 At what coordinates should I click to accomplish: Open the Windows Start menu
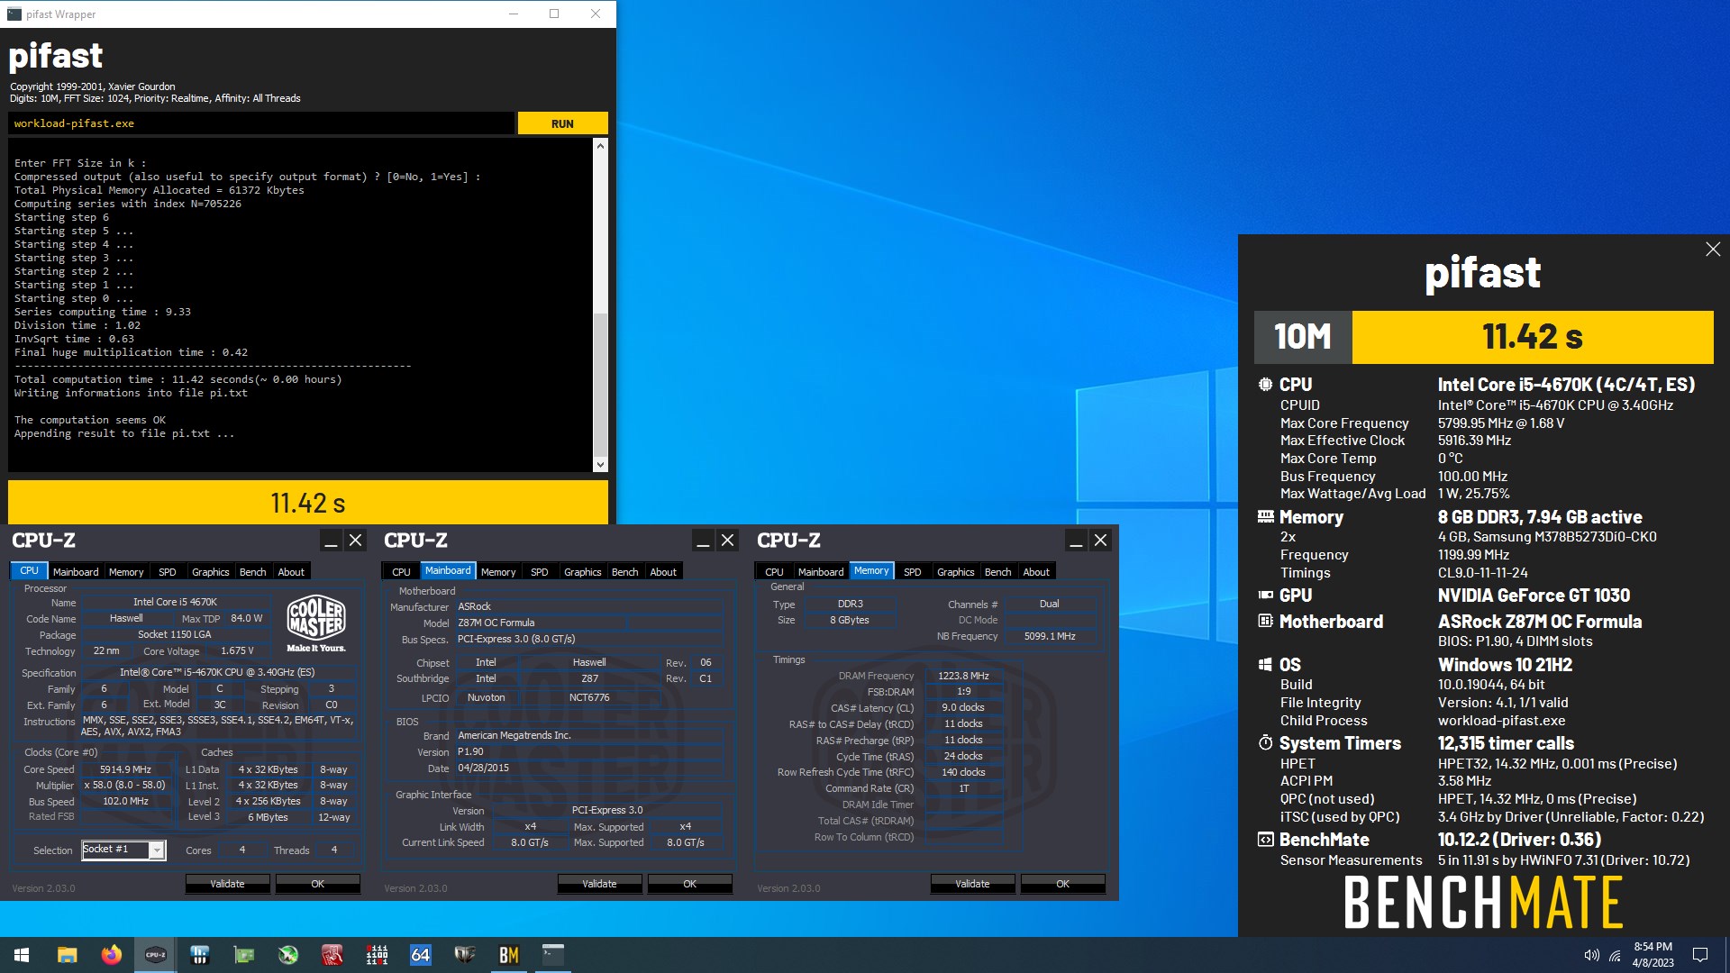pos(22,955)
